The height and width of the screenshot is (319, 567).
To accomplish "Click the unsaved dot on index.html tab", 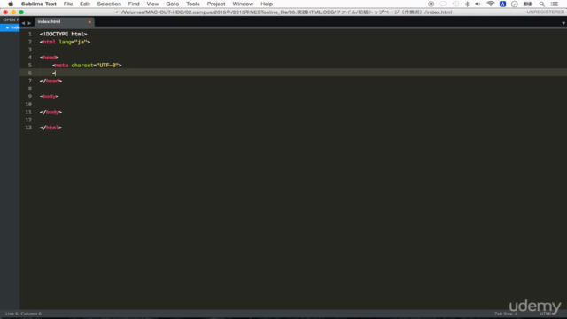I will [x=89, y=22].
